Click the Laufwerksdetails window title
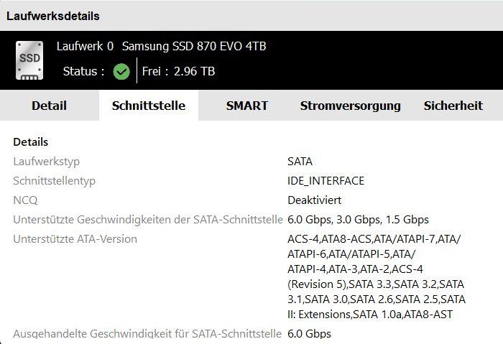The width and height of the screenshot is (503, 344). (53, 16)
